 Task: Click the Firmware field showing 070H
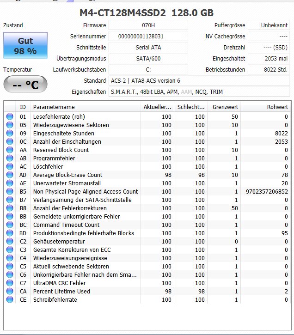tap(148, 25)
